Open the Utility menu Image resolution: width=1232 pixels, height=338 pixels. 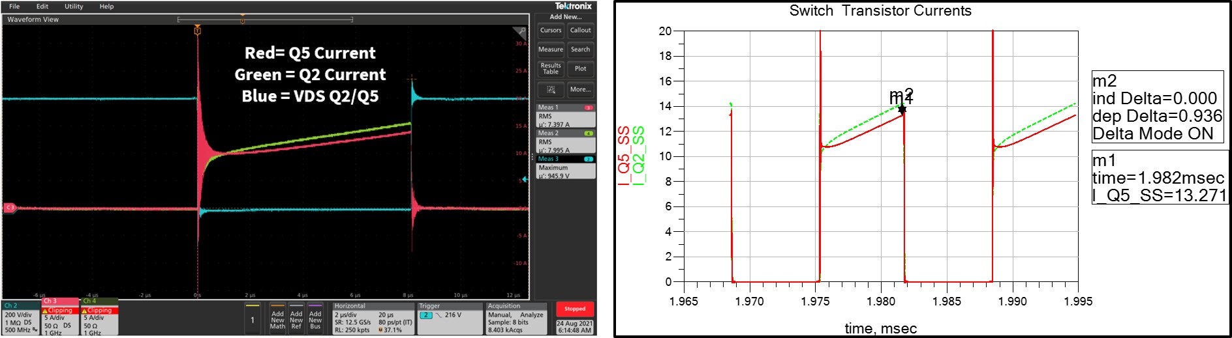coord(74,7)
